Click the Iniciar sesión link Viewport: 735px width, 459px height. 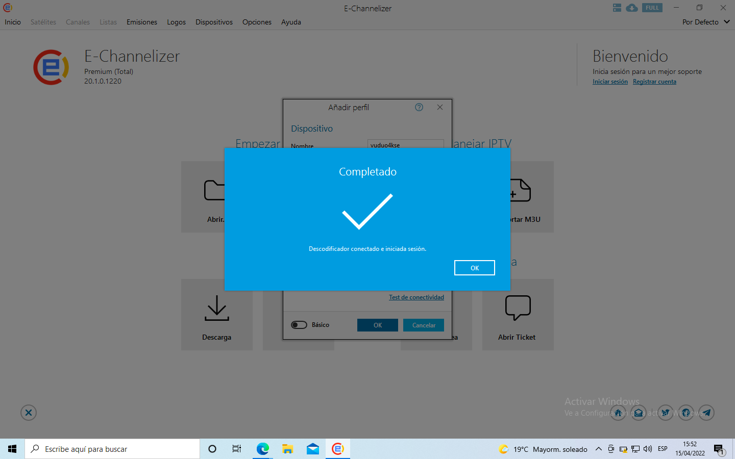[610, 82]
